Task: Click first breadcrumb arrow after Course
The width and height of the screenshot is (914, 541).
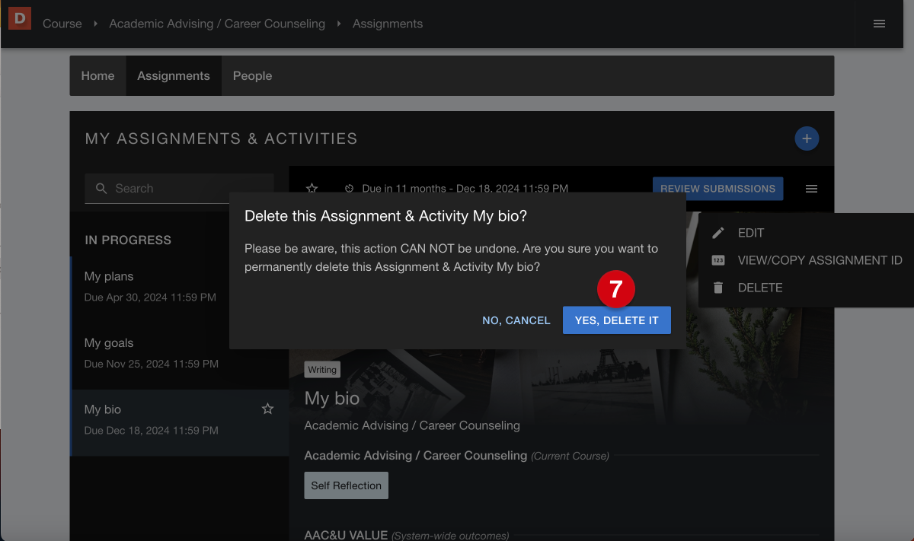Action: pos(95,24)
